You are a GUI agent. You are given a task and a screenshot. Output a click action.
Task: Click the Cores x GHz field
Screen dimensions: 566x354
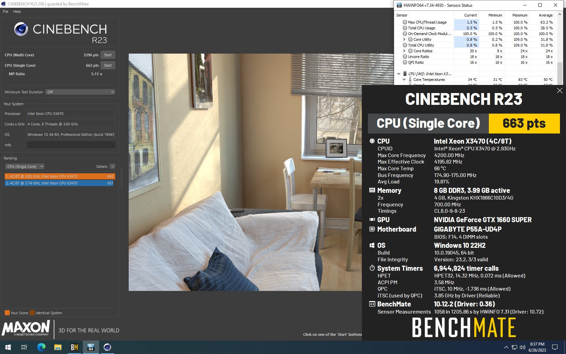pyautogui.click(x=71, y=124)
